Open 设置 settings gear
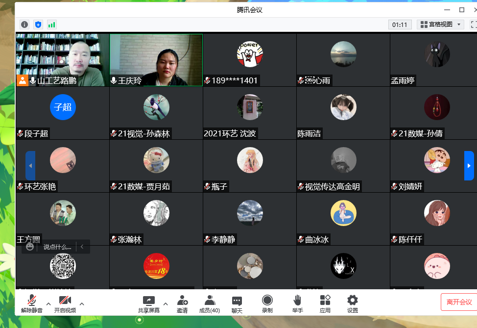Viewport: 477px width, 328px height. coord(353,304)
